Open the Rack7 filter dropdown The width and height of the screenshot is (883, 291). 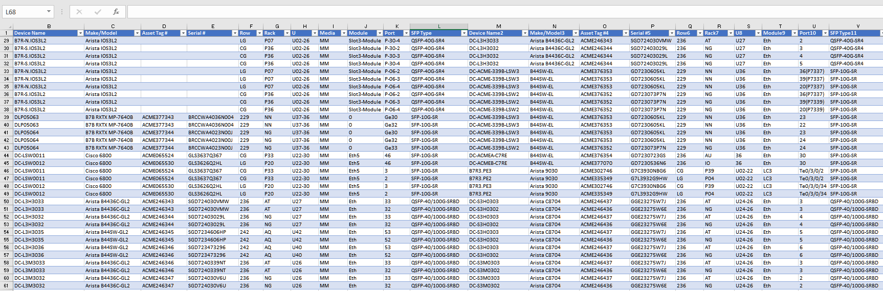[x=731, y=33]
